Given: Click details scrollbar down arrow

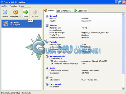Looking at the screenshot, I should click(x=123, y=88).
